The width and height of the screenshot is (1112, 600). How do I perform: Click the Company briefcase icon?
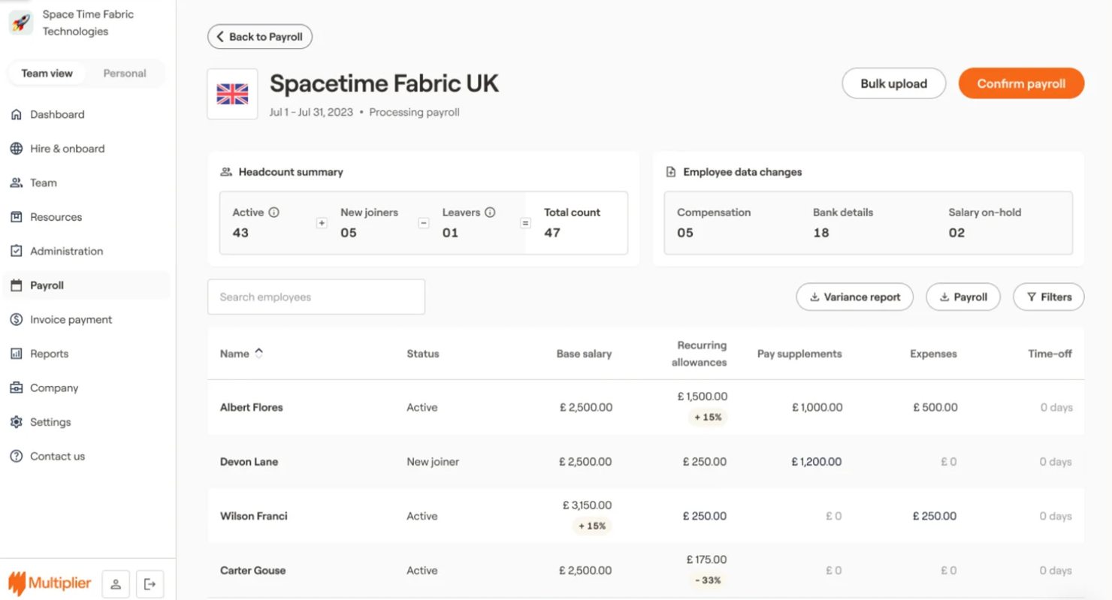(17, 388)
